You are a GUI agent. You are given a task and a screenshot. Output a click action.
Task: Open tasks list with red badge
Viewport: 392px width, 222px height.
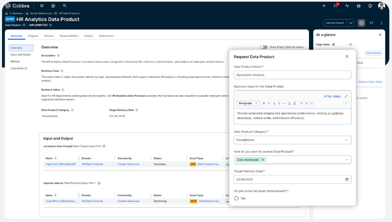[x=336, y=6]
